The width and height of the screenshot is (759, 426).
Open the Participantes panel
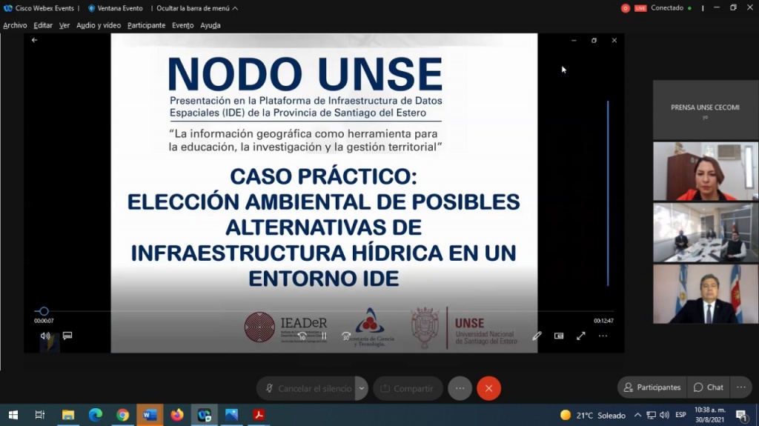point(652,387)
